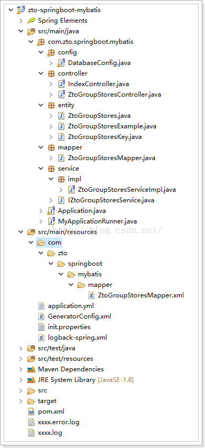Select ZtoGroupStoresKey.java file
This screenshot has width=205, height=448.
point(105,137)
